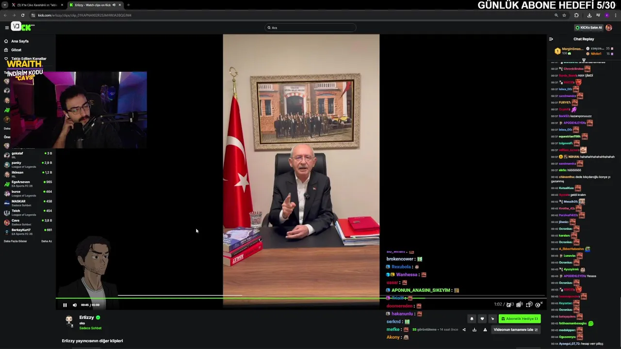Open the browser three-dot menu
Viewport: 621px width, 349px height.
pos(615,15)
